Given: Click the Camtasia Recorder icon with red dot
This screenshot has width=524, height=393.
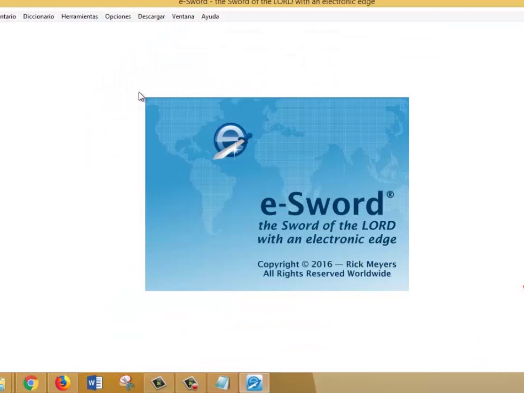Looking at the screenshot, I should coord(190,383).
